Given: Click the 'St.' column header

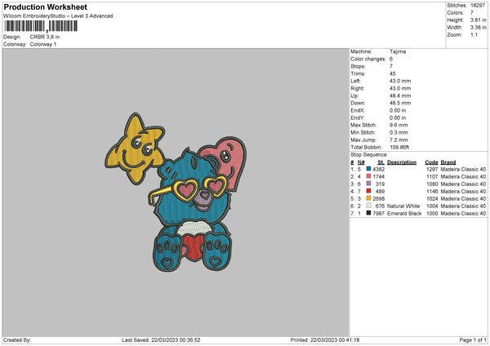Looking at the screenshot, I should [x=381, y=162].
